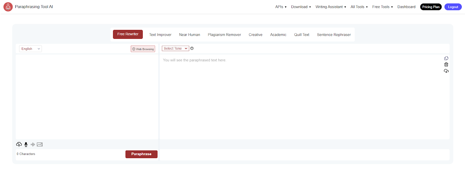Screen dimensions: 465x177
Task: Click inside the input text area
Action: tap(87, 97)
